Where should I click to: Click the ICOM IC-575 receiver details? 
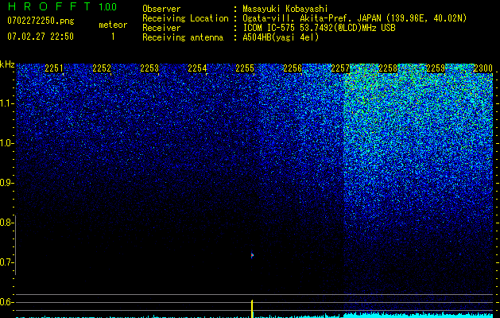(319, 28)
